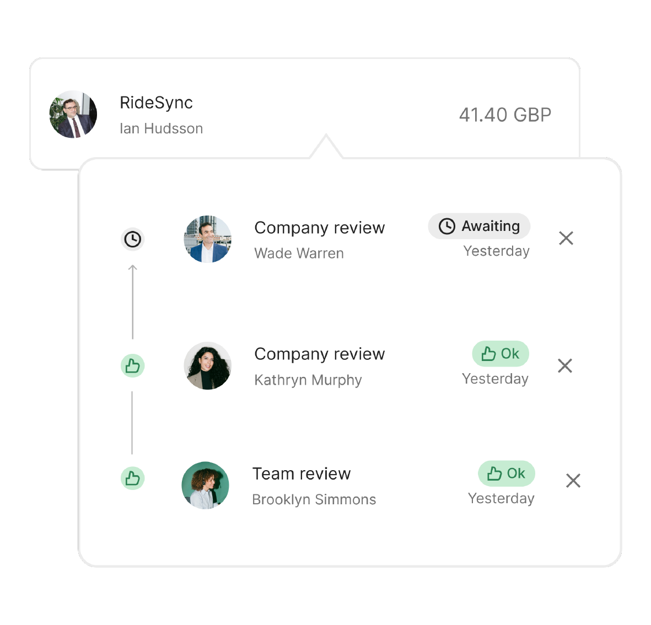
Task: Click the Ok badge for Kathryn Murphy
Action: click(x=501, y=354)
